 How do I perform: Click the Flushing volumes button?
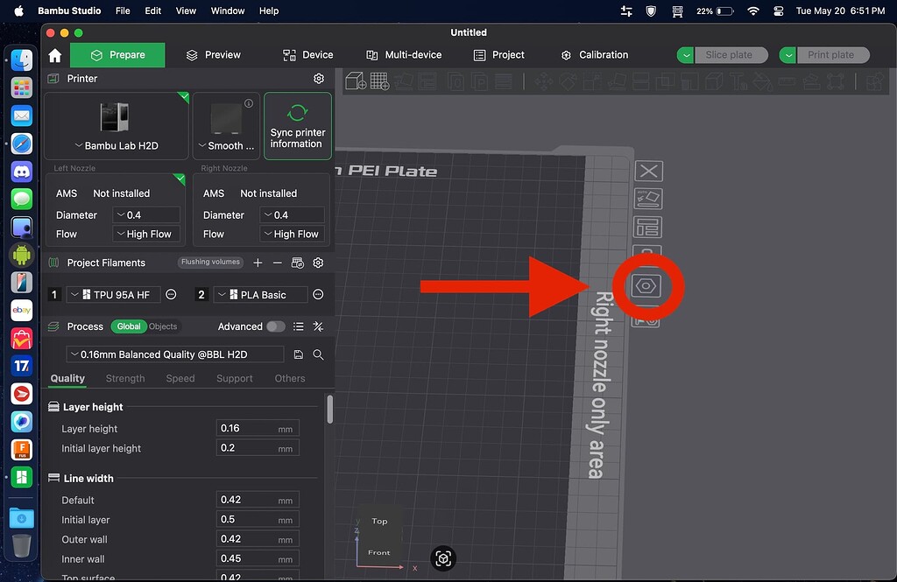tap(210, 262)
